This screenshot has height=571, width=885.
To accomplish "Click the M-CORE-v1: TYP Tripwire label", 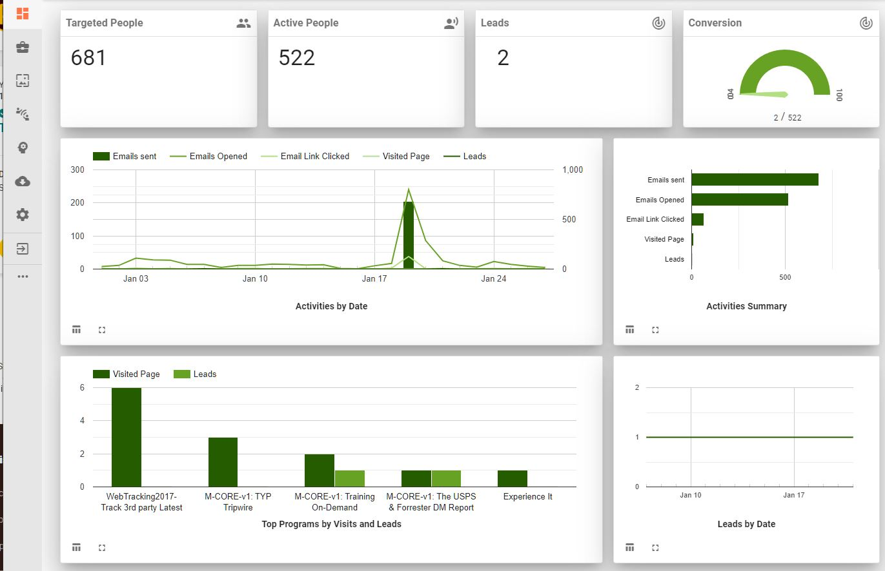I will click(238, 502).
